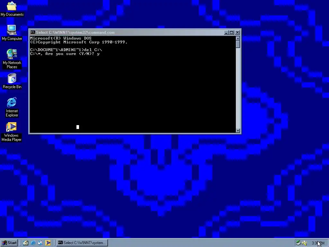Launch Media Player from quick launch

[48, 243]
